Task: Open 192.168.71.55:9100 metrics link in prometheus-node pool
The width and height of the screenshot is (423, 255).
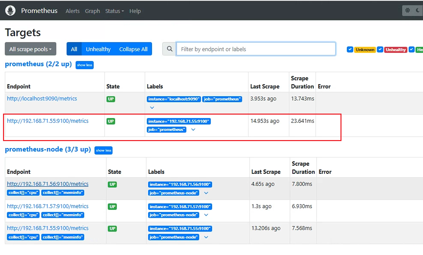Action: [x=48, y=228]
